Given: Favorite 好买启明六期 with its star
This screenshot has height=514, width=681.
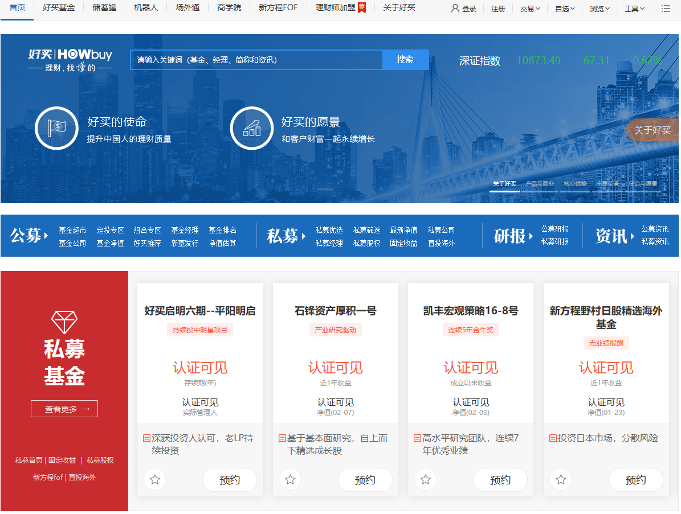Looking at the screenshot, I should tap(154, 480).
